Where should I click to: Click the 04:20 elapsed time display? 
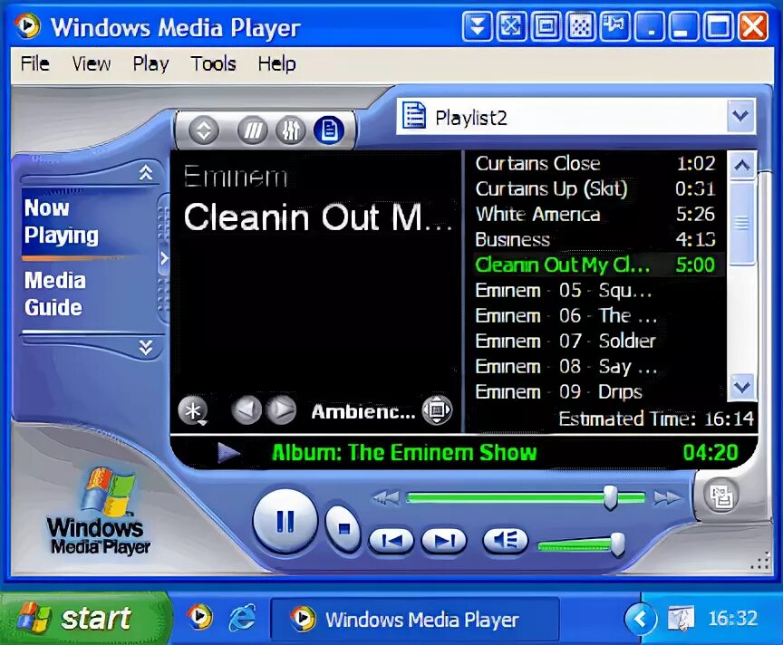tap(710, 453)
